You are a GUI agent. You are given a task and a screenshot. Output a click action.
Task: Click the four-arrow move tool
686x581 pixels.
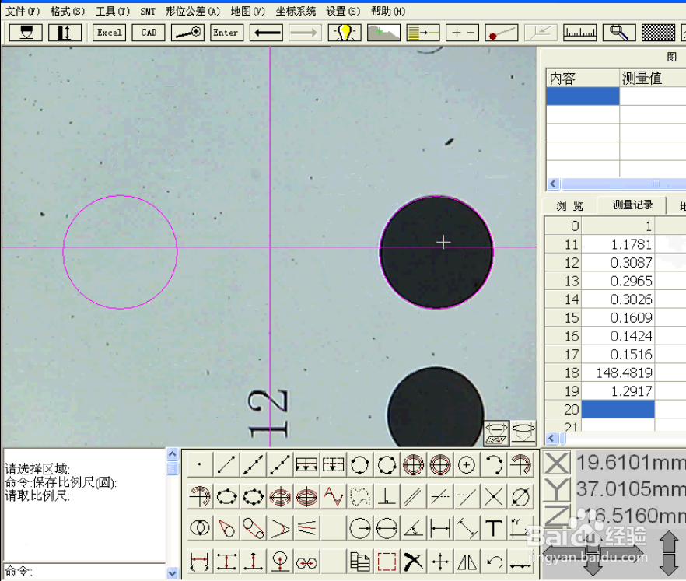(440, 562)
